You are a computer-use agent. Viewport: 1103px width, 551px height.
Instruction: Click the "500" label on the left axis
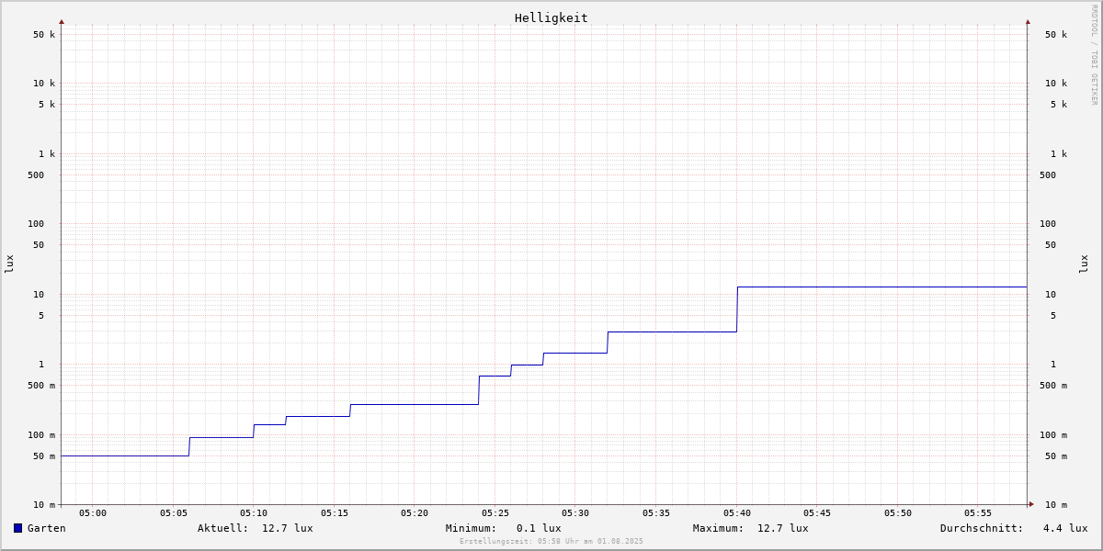point(36,175)
